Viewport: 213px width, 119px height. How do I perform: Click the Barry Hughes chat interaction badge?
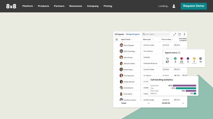(x=177, y=45)
